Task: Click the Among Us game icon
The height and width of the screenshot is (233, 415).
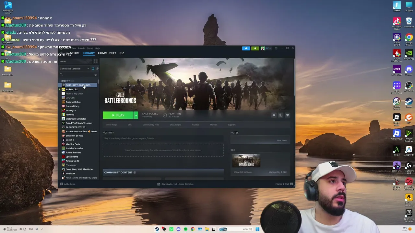Action: click(63, 110)
